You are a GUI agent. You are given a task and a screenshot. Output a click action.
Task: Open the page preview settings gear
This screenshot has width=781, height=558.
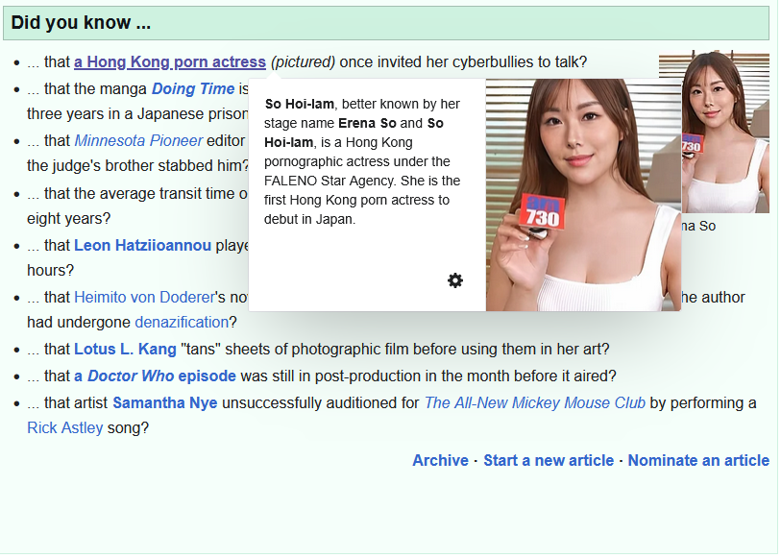454,280
